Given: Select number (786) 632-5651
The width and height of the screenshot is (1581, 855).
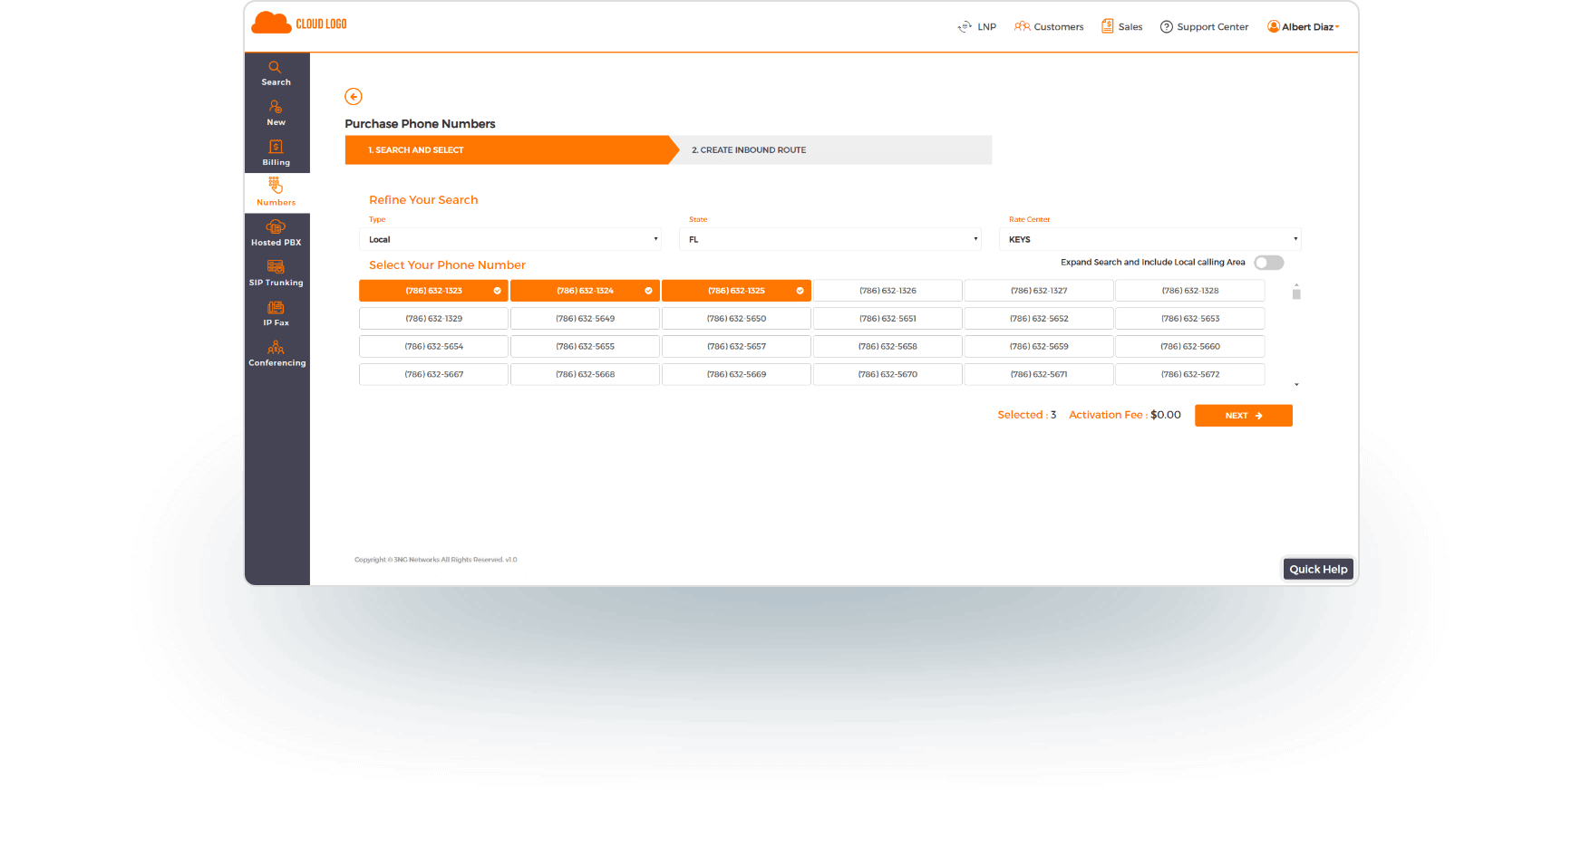Looking at the screenshot, I should click(x=887, y=319).
